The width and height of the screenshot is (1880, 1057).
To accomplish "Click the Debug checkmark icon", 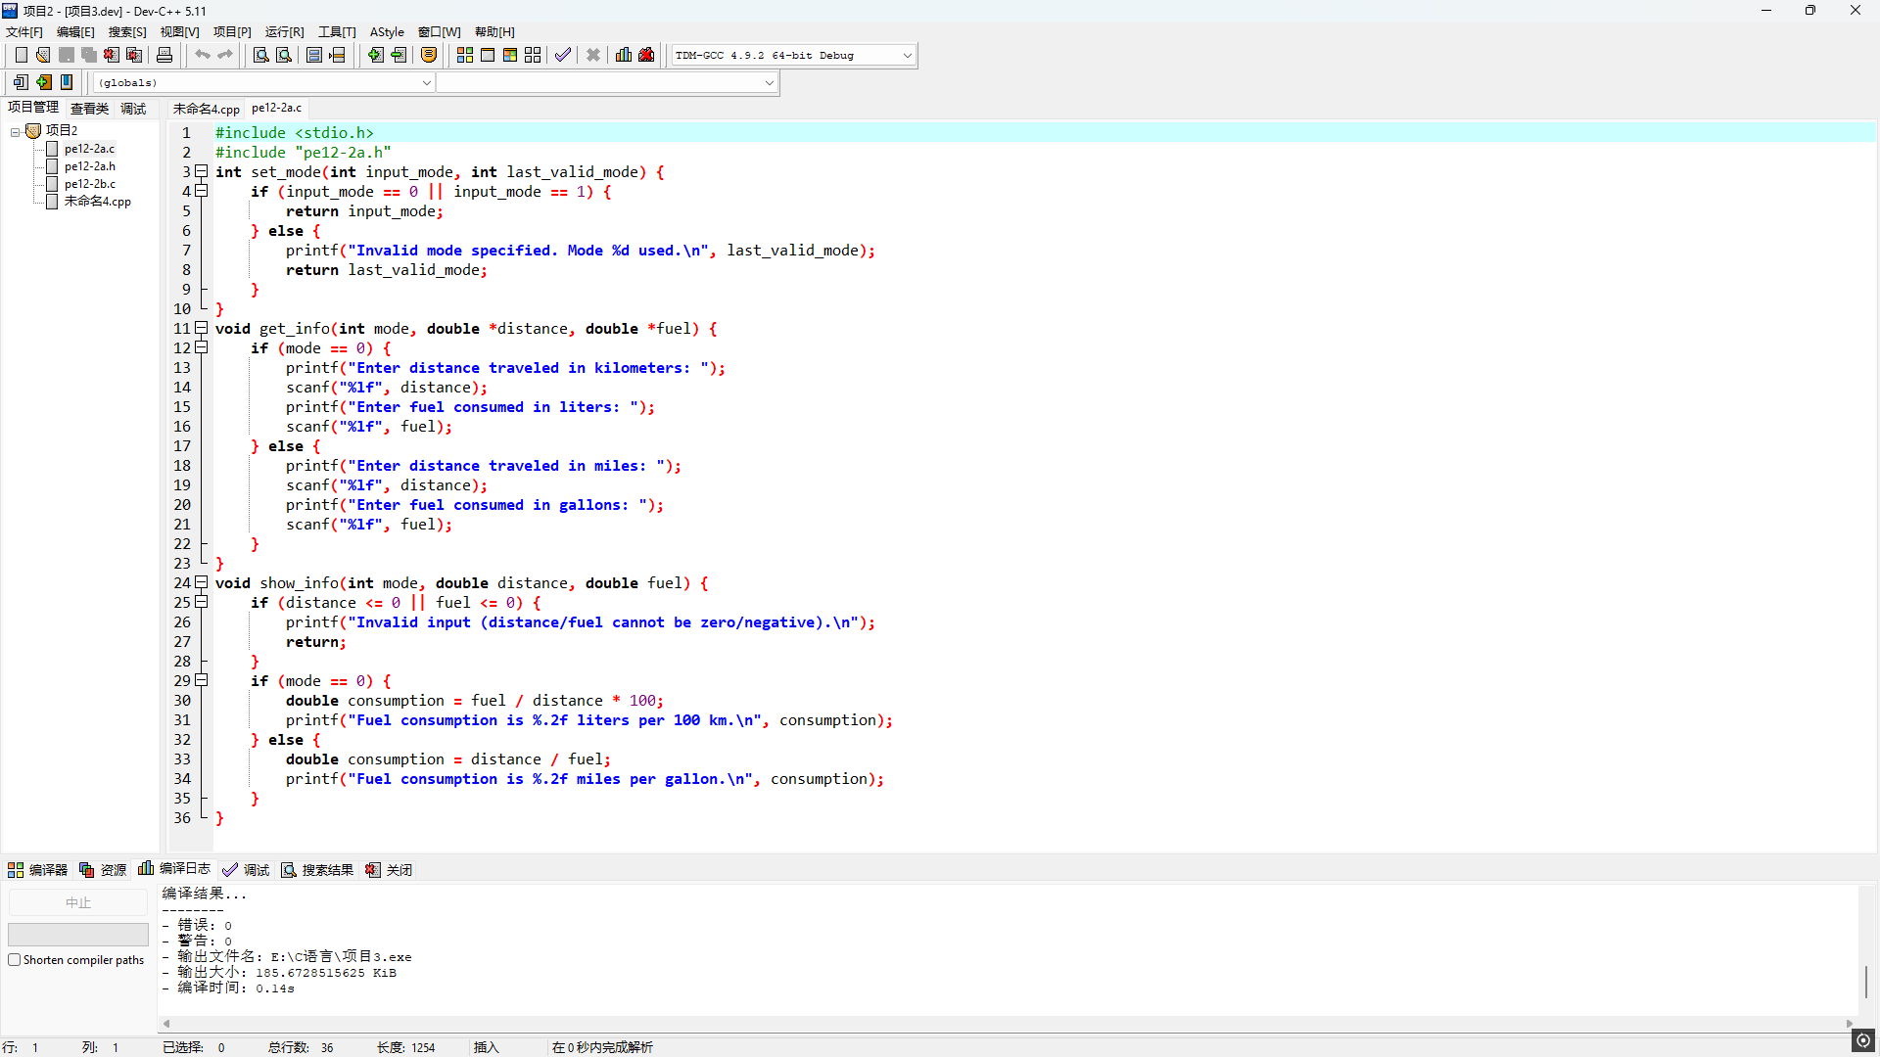I will pyautogui.click(x=562, y=55).
